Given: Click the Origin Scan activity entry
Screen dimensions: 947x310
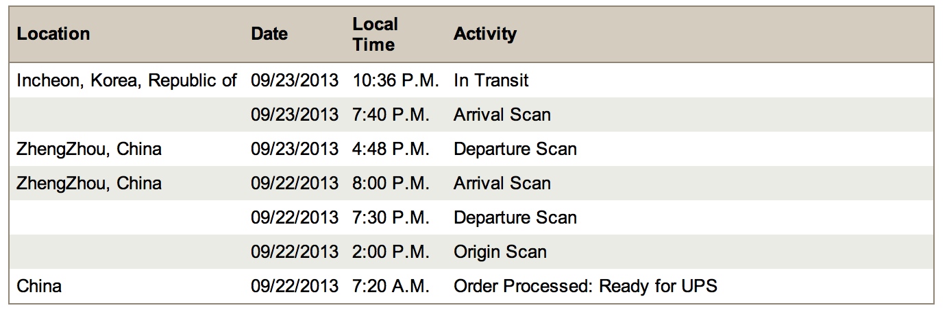Looking at the screenshot, I should [500, 252].
